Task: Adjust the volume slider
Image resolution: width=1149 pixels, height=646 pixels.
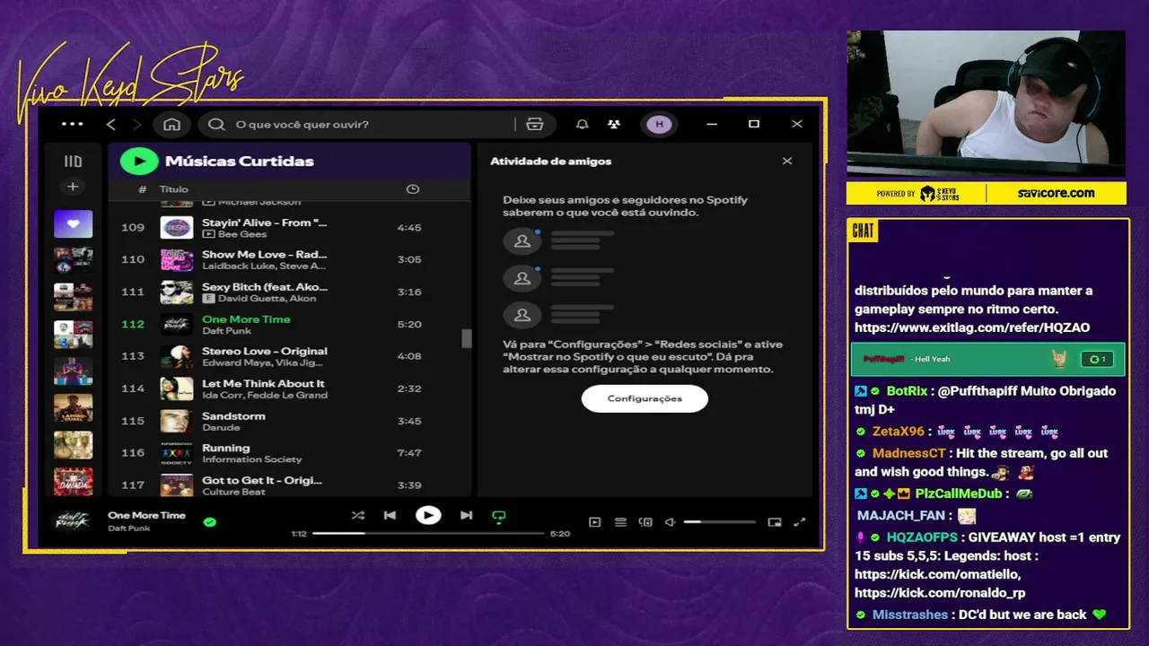Action: pyautogui.click(x=719, y=522)
